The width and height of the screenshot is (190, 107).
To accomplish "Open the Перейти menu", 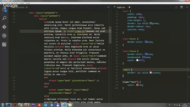I will click(x=22, y=3).
